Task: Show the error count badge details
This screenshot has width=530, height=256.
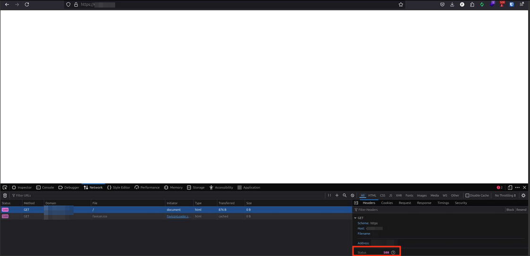Action: click(x=500, y=188)
